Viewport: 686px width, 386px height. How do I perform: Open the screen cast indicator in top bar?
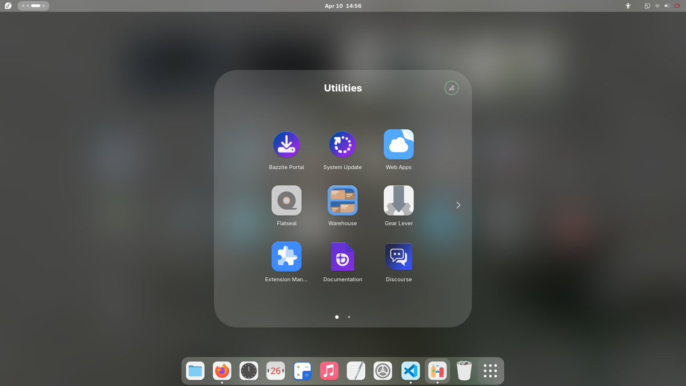[x=647, y=6]
